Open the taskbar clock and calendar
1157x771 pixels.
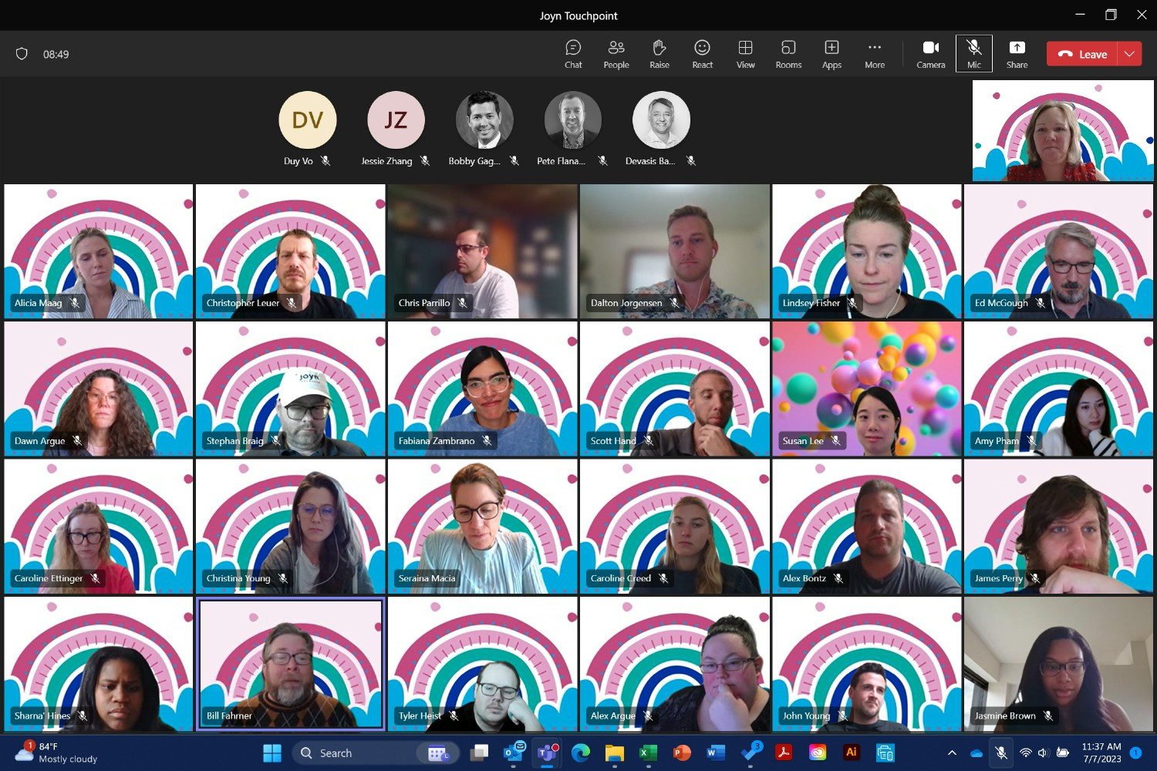(1101, 752)
